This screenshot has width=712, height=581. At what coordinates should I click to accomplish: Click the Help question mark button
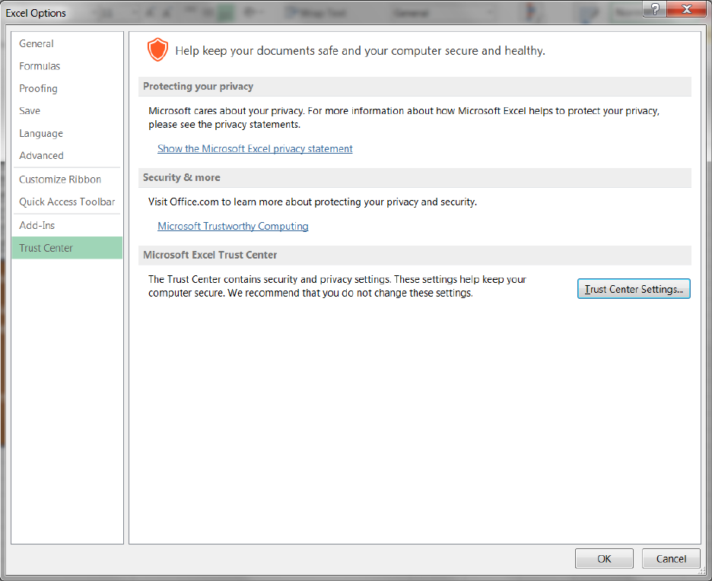tap(654, 10)
